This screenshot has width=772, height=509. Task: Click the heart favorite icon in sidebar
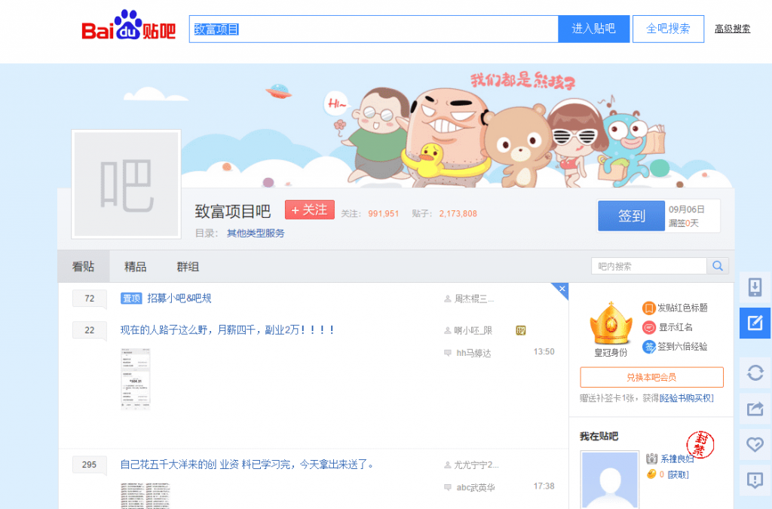pyautogui.click(x=755, y=441)
